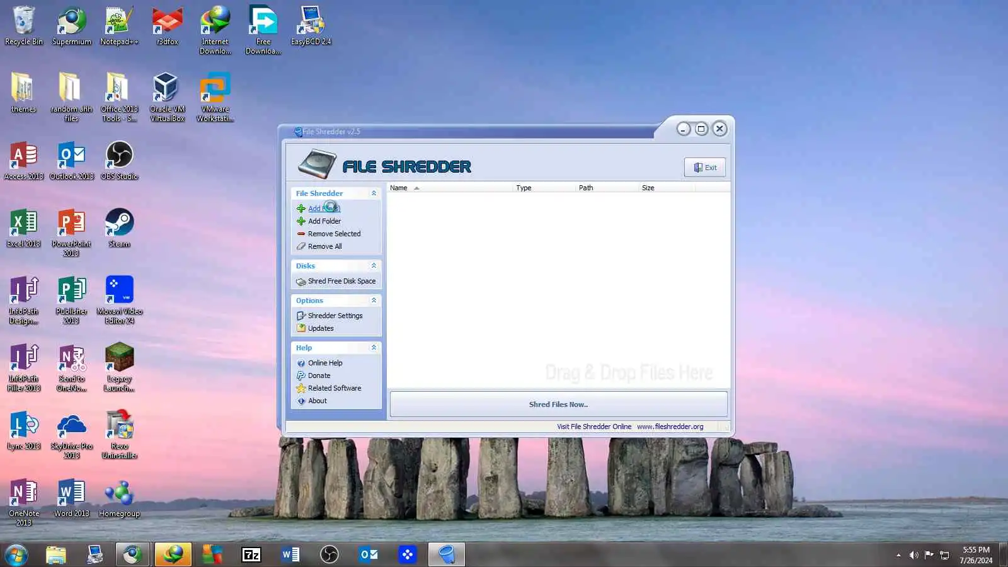Select the Supermium desktop icon
1008x567 pixels.
click(x=72, y=26)
